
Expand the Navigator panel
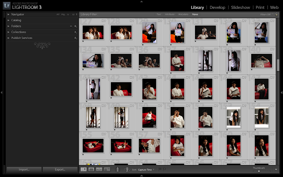point(8,14)
